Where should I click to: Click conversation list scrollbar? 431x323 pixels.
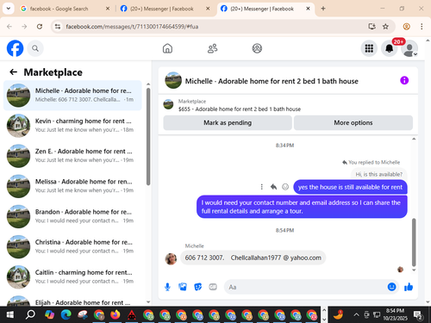pyautogui.click(x=148, y=136)
